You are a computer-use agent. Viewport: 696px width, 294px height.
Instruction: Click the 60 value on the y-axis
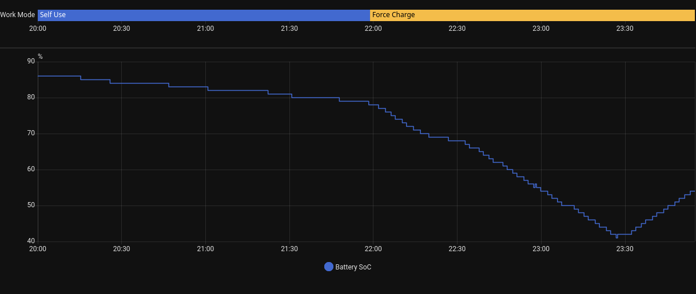click(31, 170)
